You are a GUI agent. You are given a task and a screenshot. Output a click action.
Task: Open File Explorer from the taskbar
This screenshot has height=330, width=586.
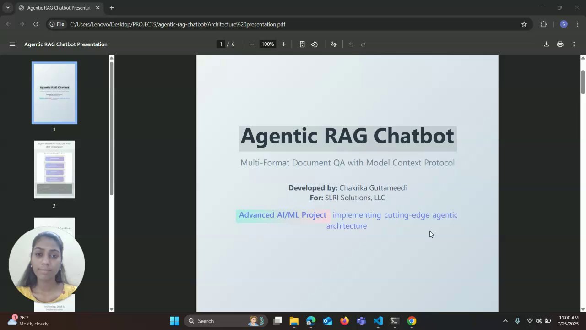[x=294, y=321]
